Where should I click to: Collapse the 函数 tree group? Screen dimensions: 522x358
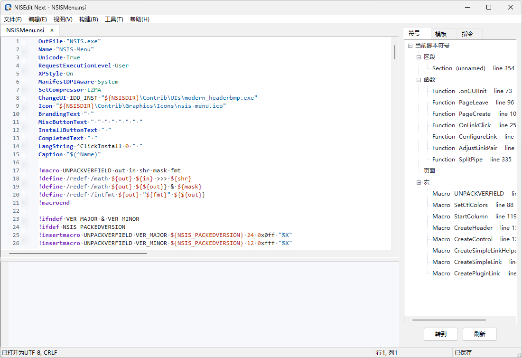pos(419,80)
